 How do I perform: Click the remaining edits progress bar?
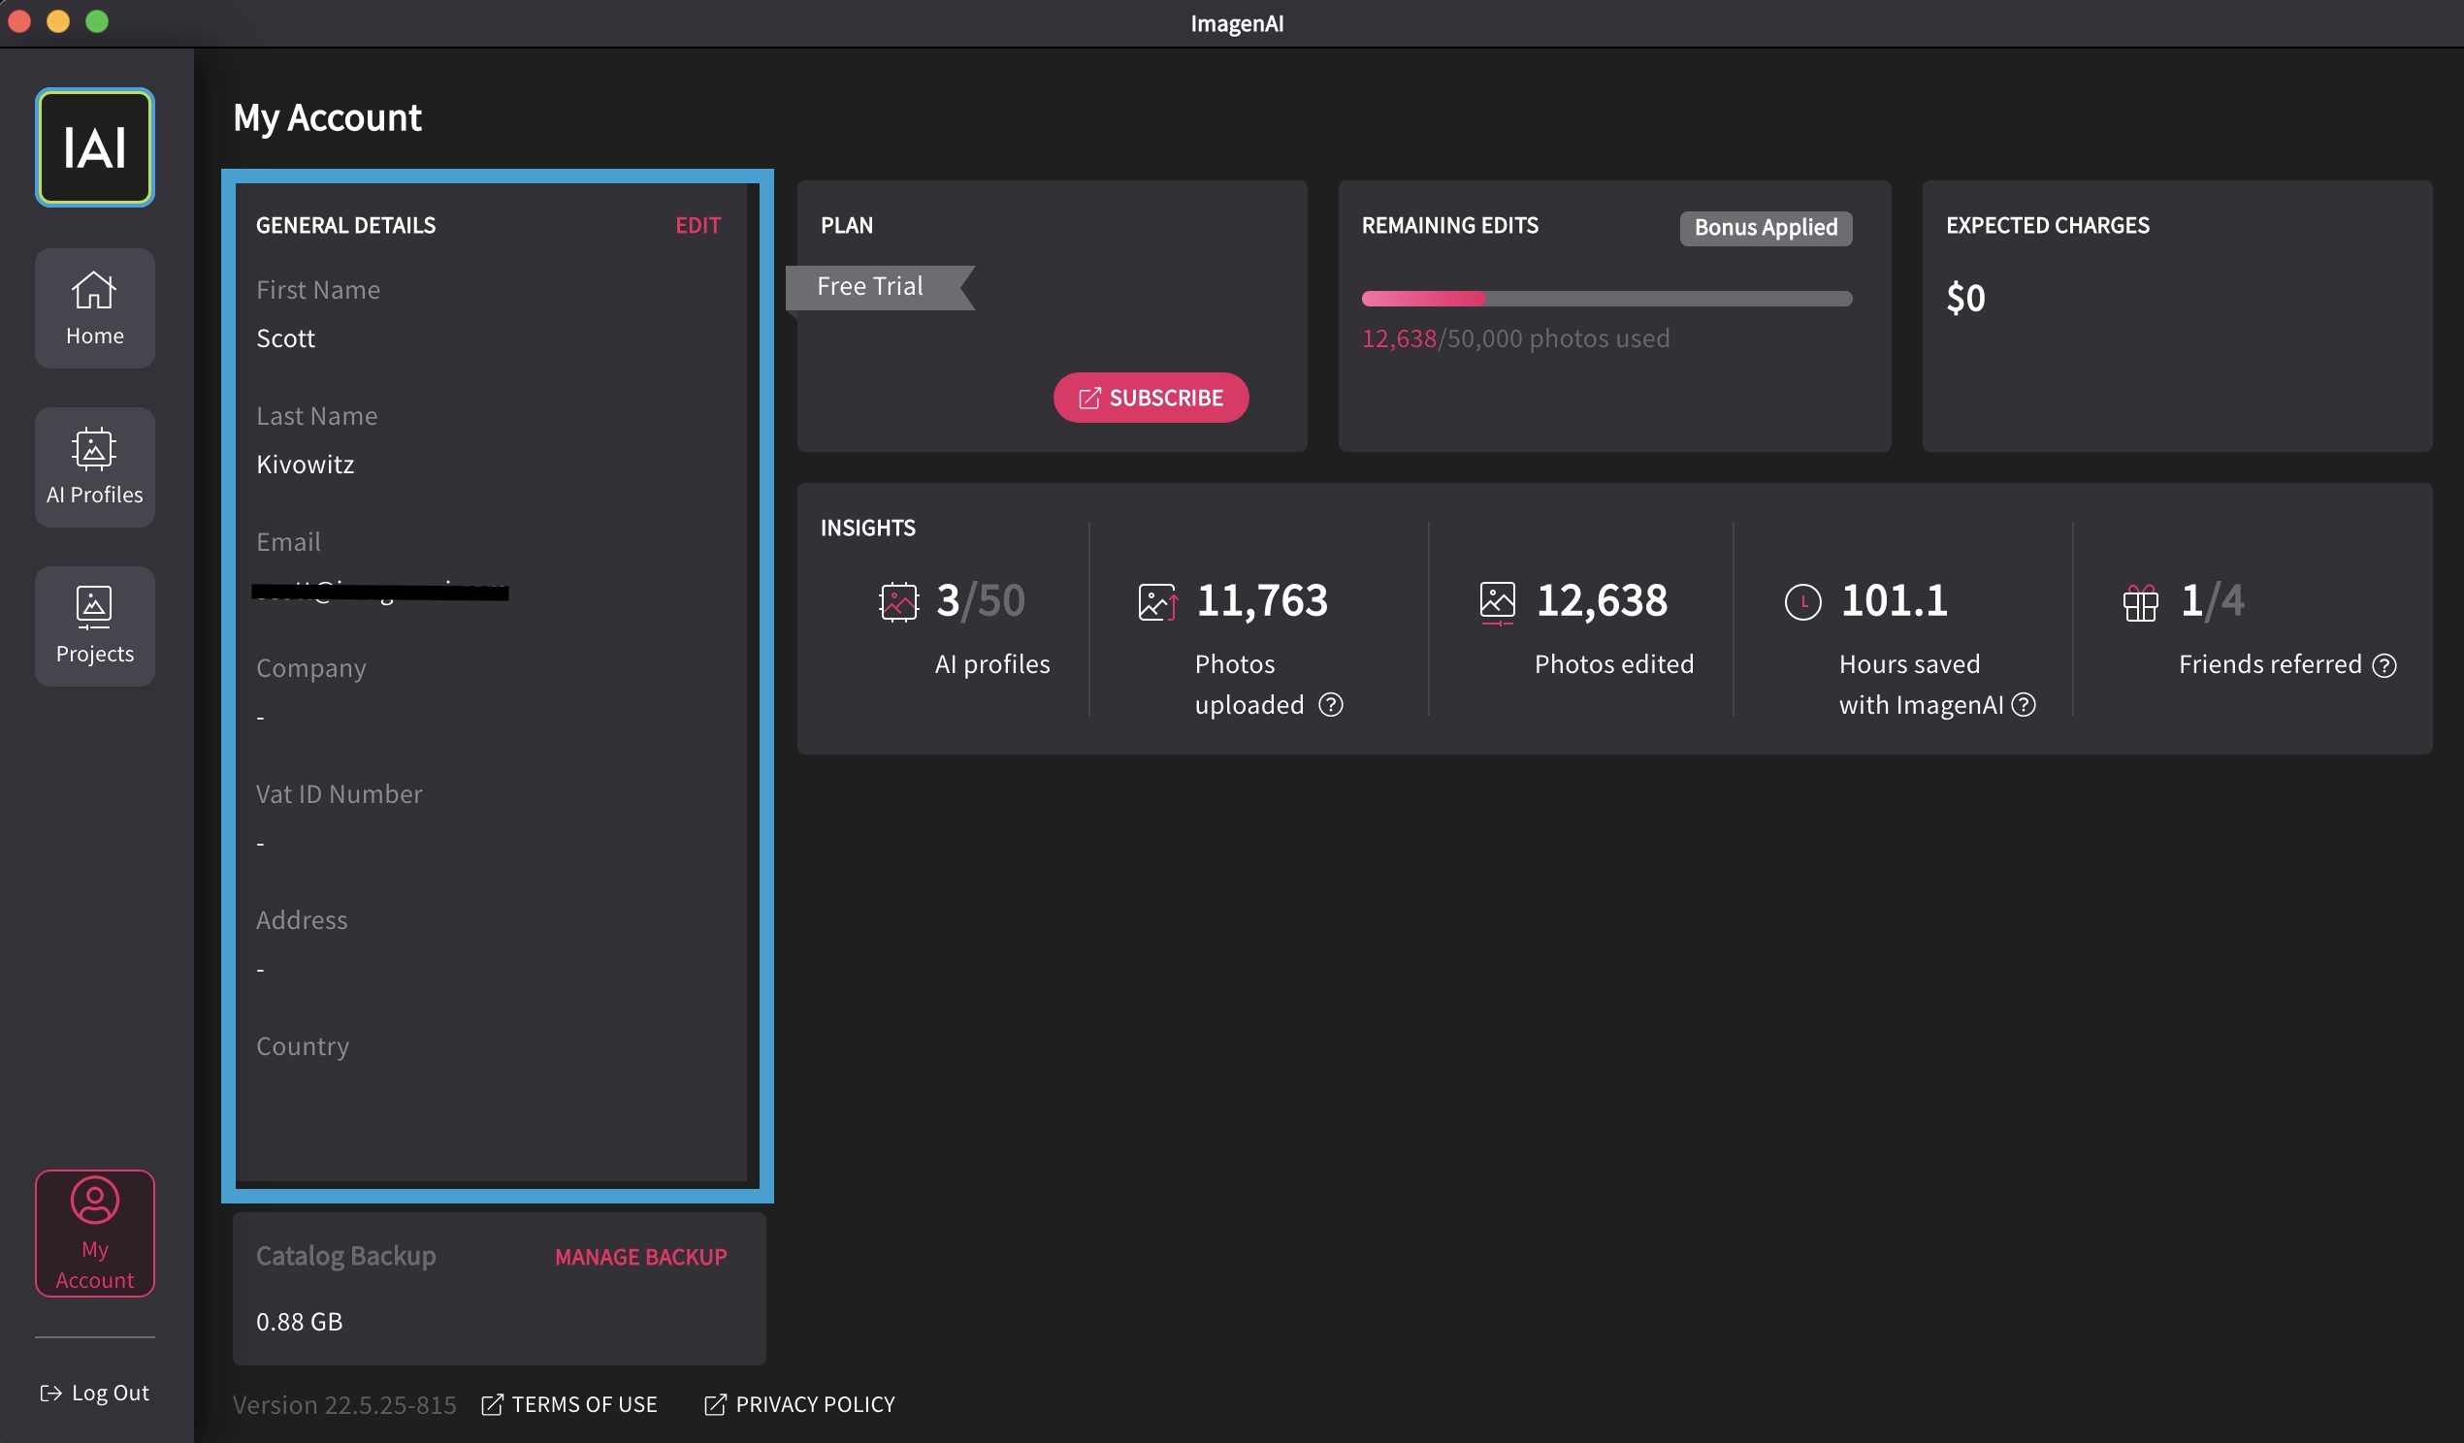[1606, 298]
